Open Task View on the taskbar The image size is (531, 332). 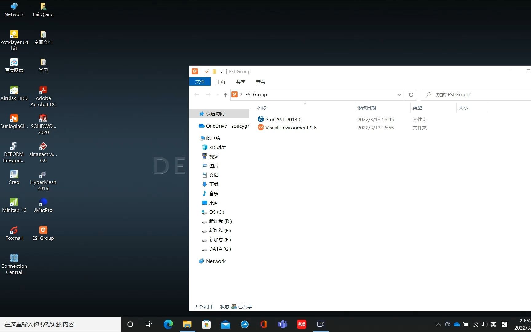[149, 324]
